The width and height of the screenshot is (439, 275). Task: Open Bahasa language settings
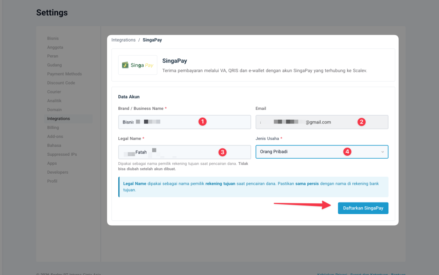[x=54, y=145]
